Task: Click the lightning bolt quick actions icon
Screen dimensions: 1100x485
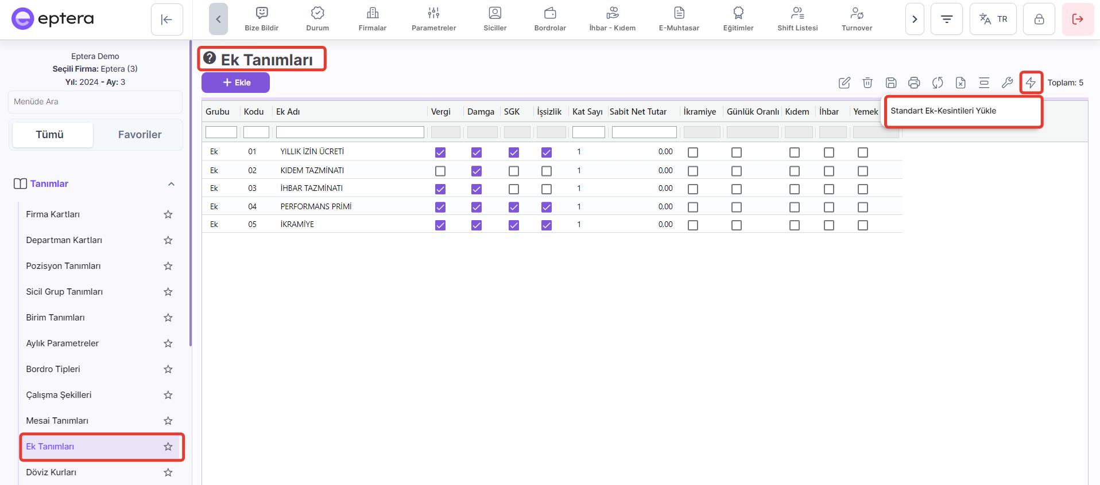Action: click(1031, 83)
